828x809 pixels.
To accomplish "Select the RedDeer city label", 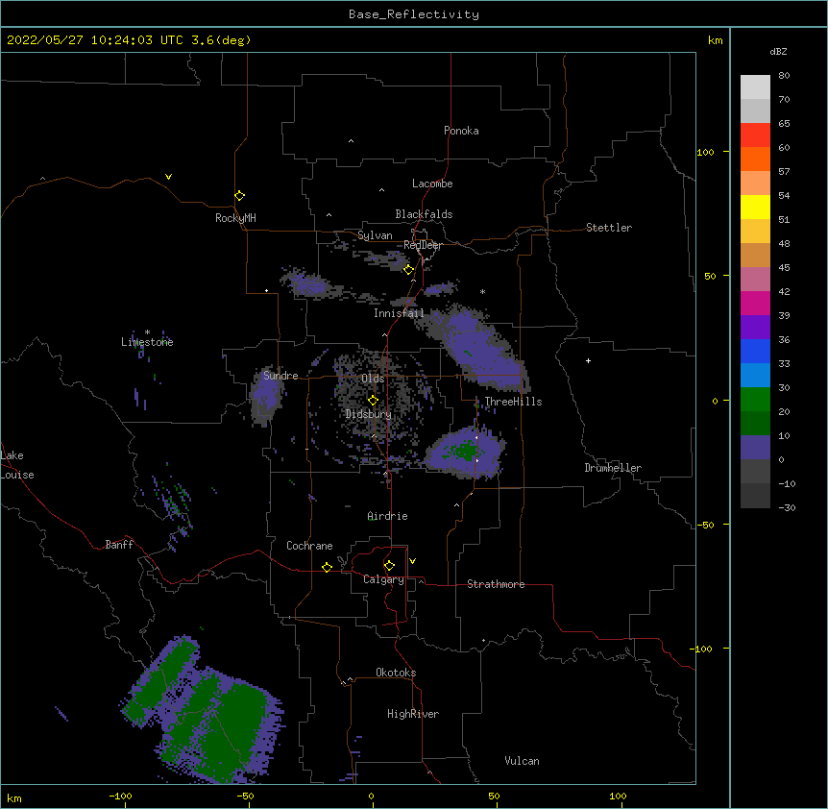I will pos(423,245).
